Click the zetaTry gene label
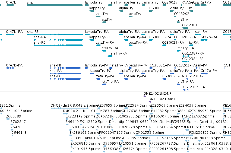Screen dimensions: 231x153 click(x=102, y=14)
